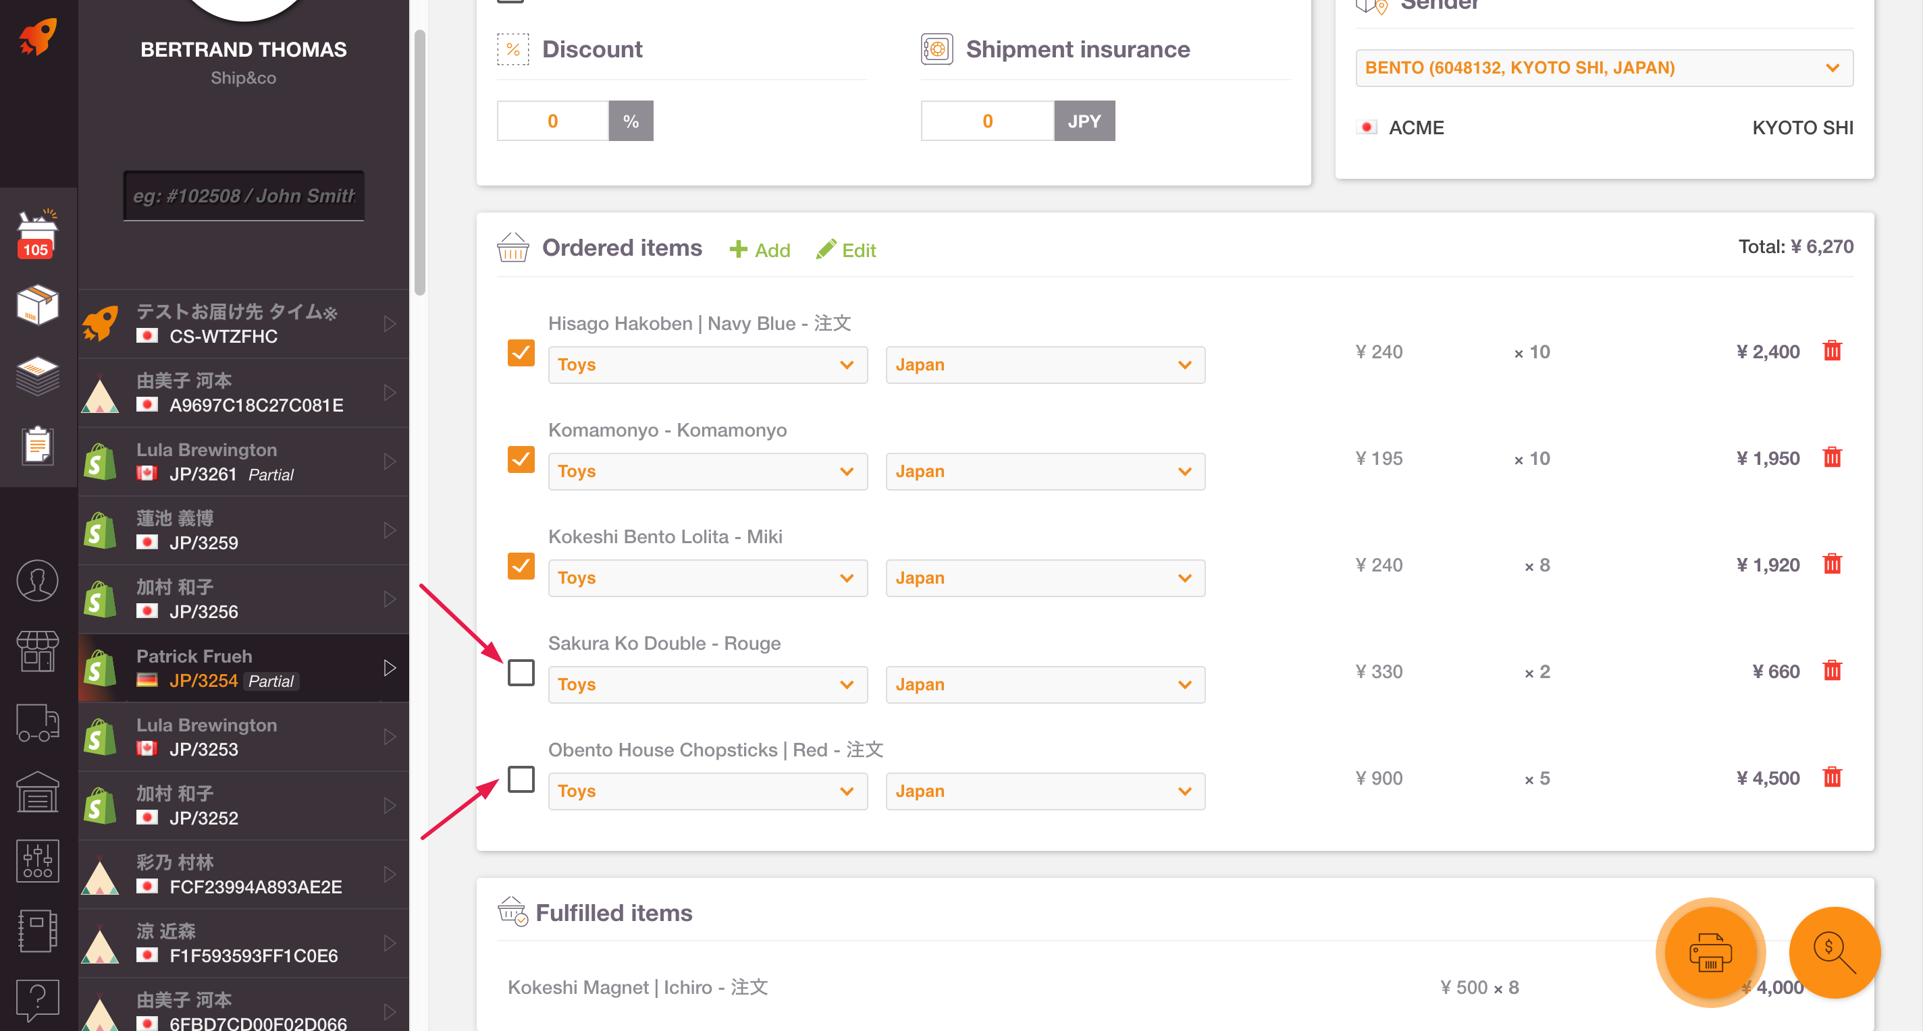Click the Discount value input field

tap(552, 121)
